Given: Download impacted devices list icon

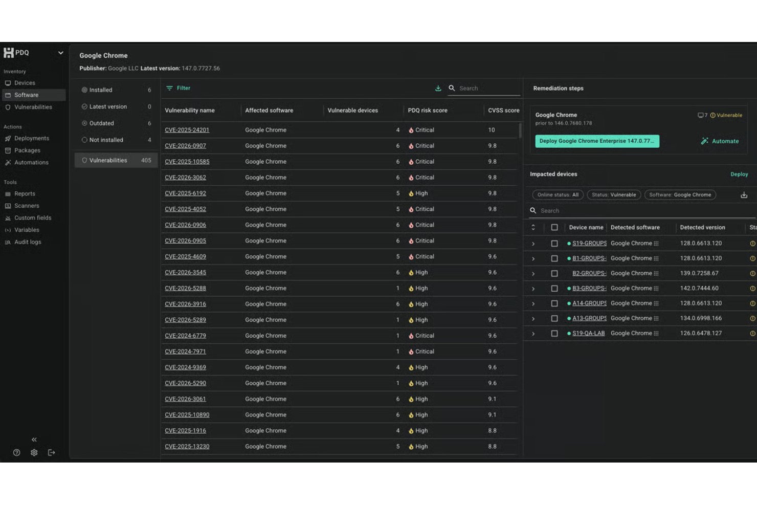Looking at the screenshot, I should click(744, 195).
